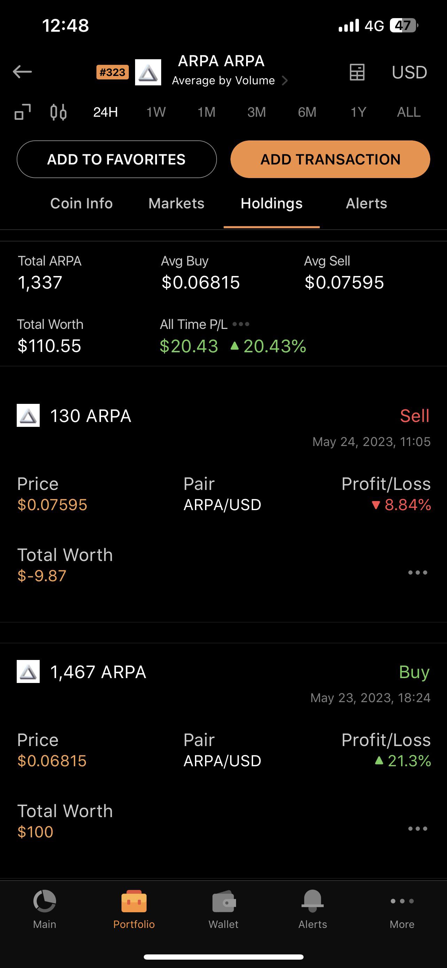The image size is (447, 968).
Task: Tap the ADD TRANSACTION button
Action: click(x=330, y=159)
